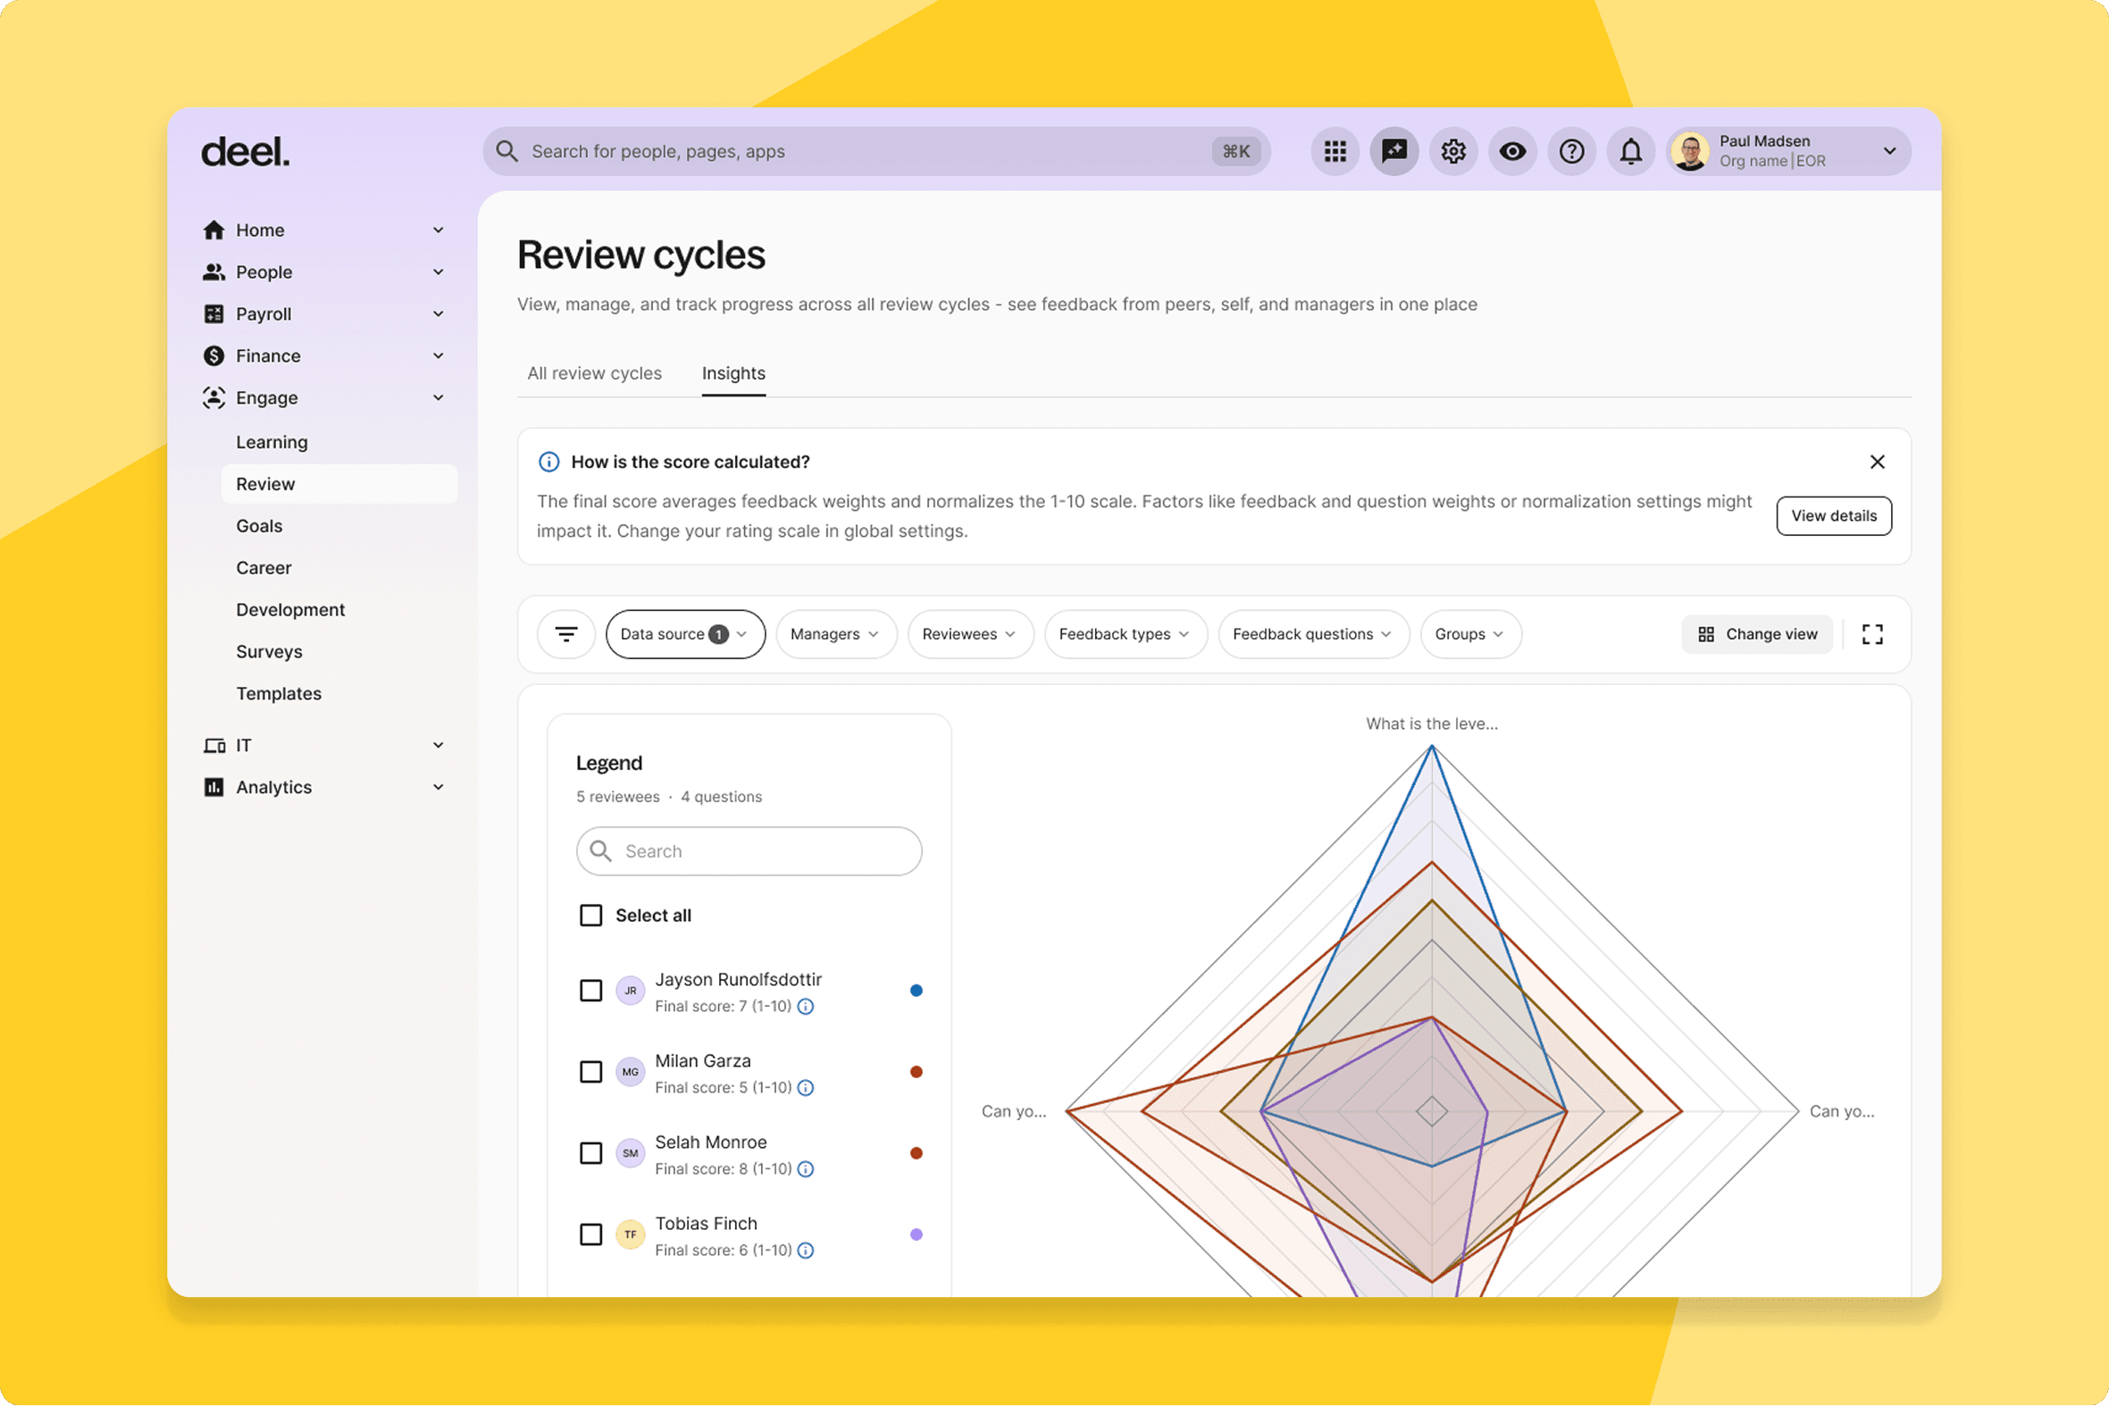Click the red color dot for Milan Garza

[916, 1074]
